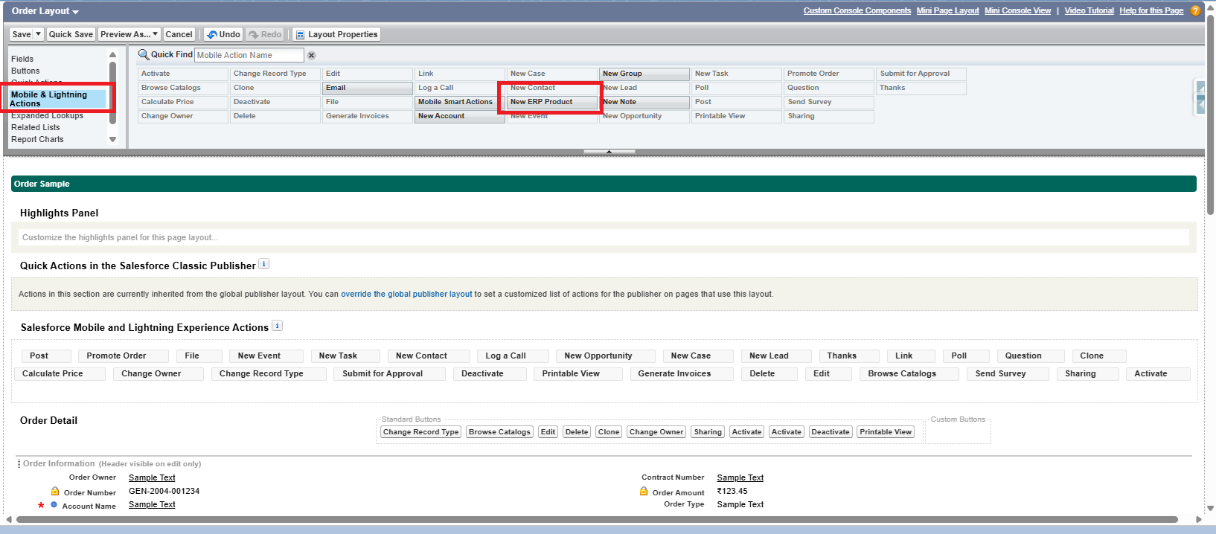
Task: Click the Sharing standard button in Order Detail
Action: [708, 431]
